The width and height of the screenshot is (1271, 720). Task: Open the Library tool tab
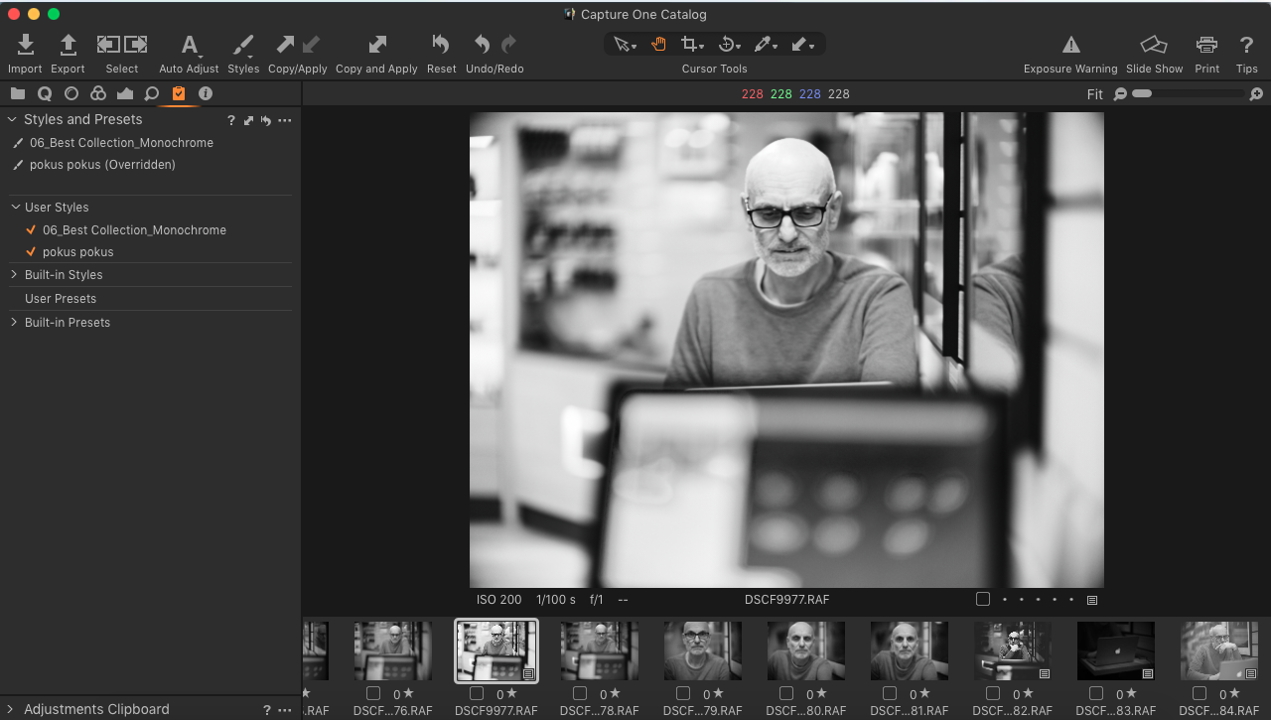click(18, 93)
